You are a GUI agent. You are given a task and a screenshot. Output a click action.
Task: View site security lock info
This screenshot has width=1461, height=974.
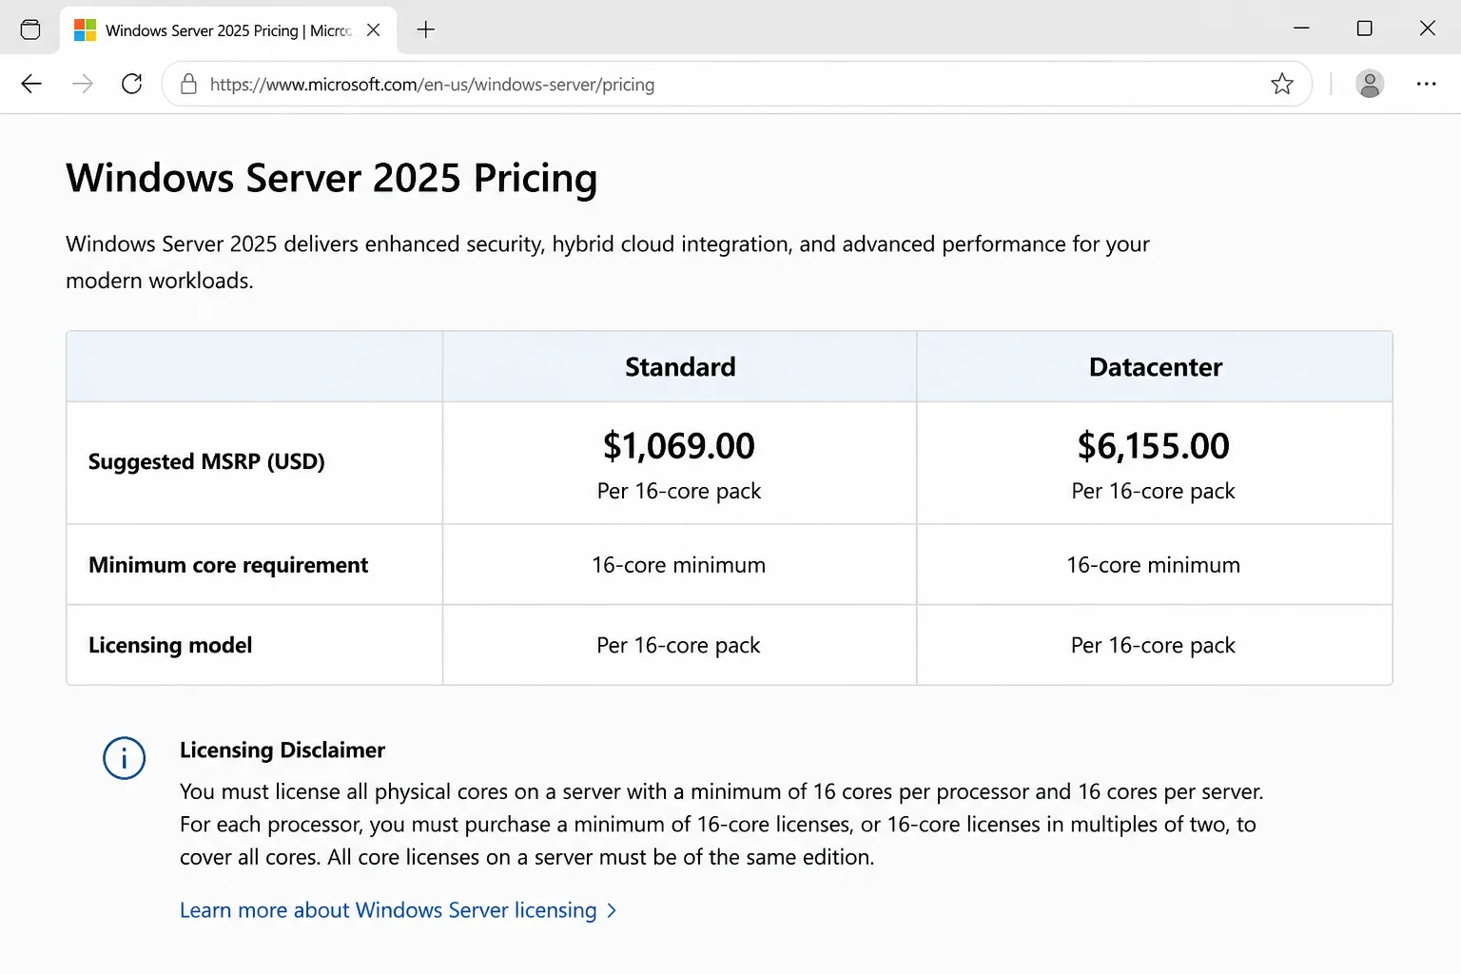pyautogui.click(x=188, y=84)
